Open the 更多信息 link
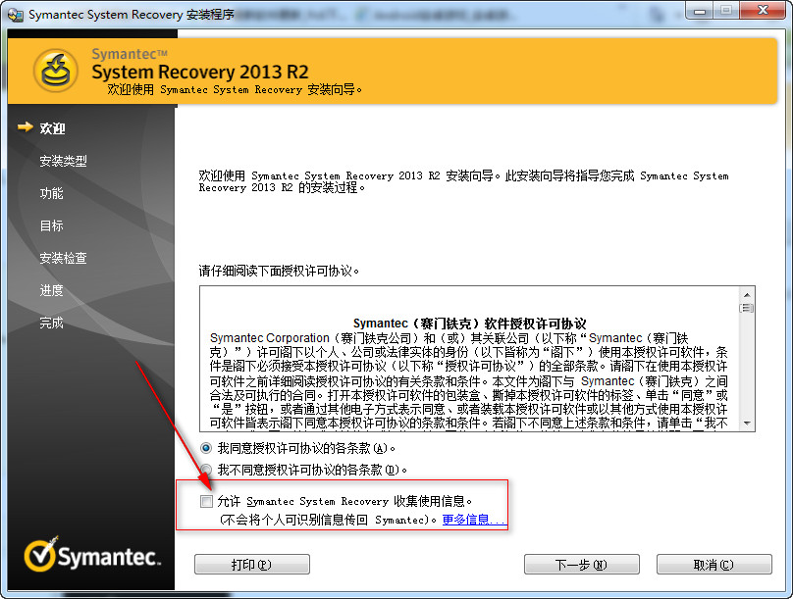The height and width of the screenshot is (599, 793). (473, 520)
